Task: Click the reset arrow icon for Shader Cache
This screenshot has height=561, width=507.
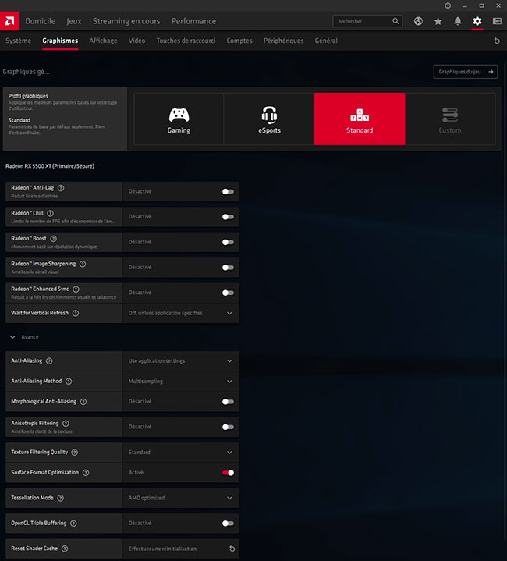Action: pyautogui.click(x=232, y=549)
